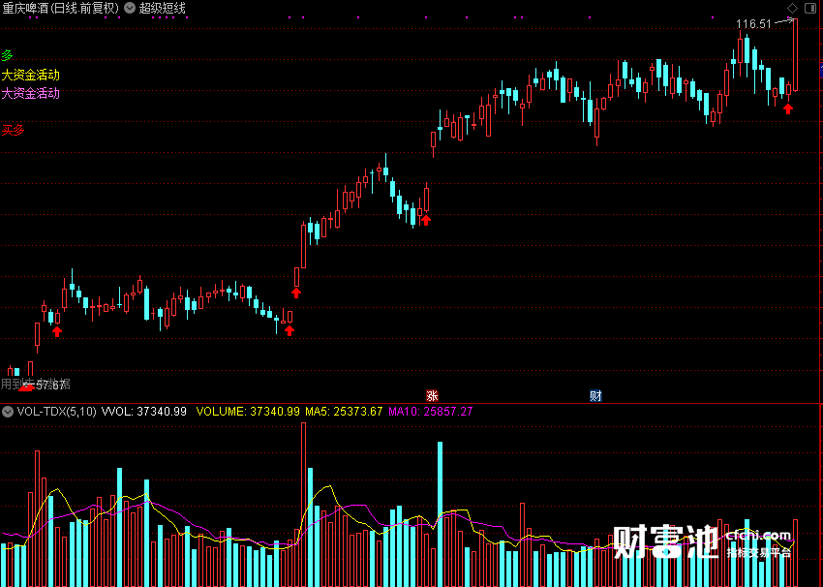Click the MA10: 25857.27 readout
This screenshot has height=587, width=823.
click(431, 412)
